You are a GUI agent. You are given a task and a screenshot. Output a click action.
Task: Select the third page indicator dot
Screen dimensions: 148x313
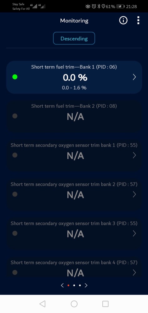[x=80, y=285]
